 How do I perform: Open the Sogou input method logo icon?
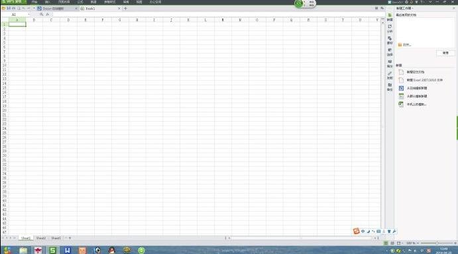tap(356, 232)
